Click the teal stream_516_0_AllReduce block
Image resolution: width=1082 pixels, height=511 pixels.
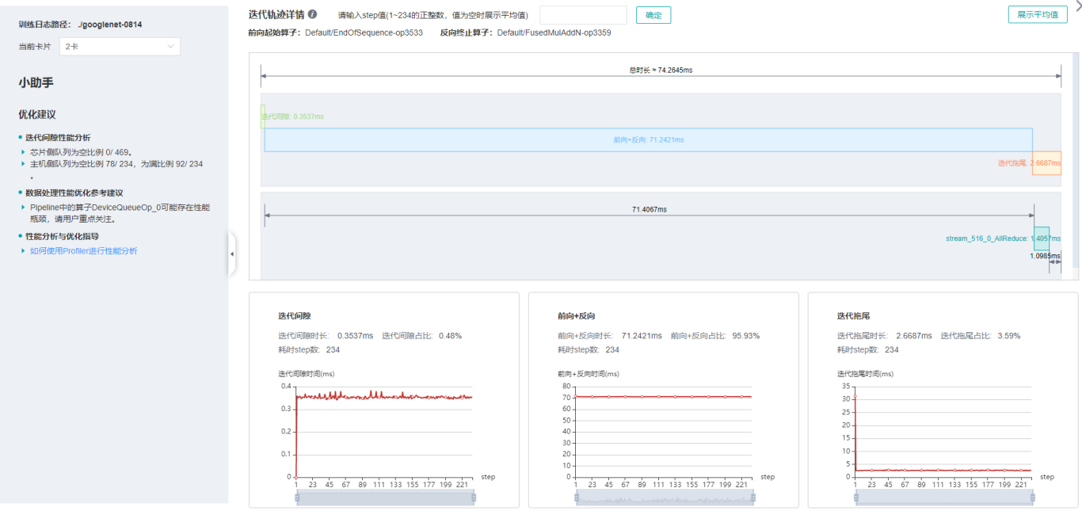[x=1042, y=238]
